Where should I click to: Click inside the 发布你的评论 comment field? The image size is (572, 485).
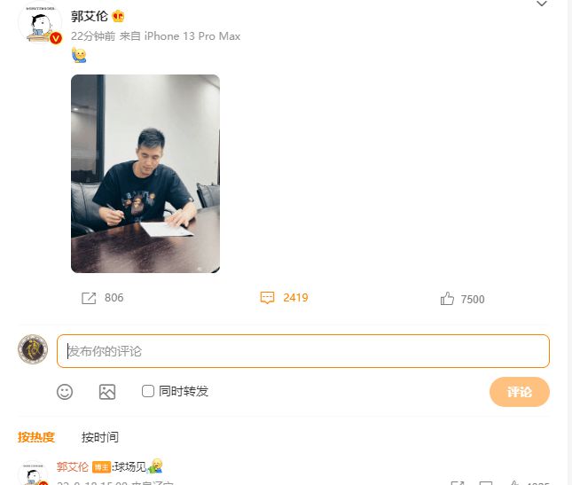coord(303,351)
